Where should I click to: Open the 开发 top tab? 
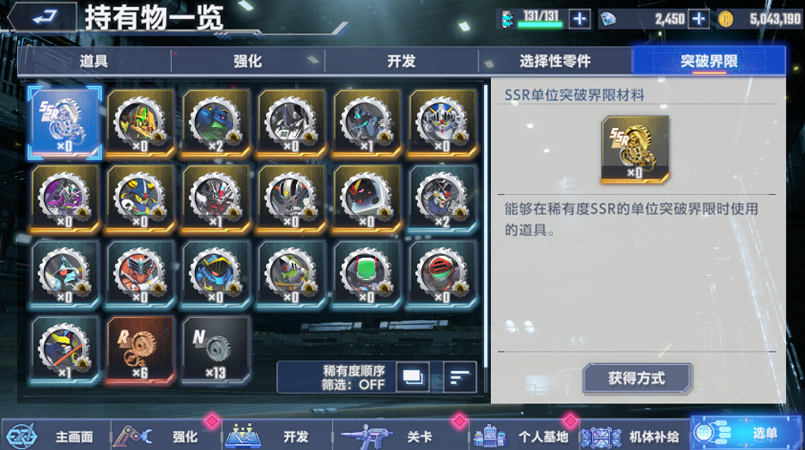pyautogui.click(x=402, y=61)
